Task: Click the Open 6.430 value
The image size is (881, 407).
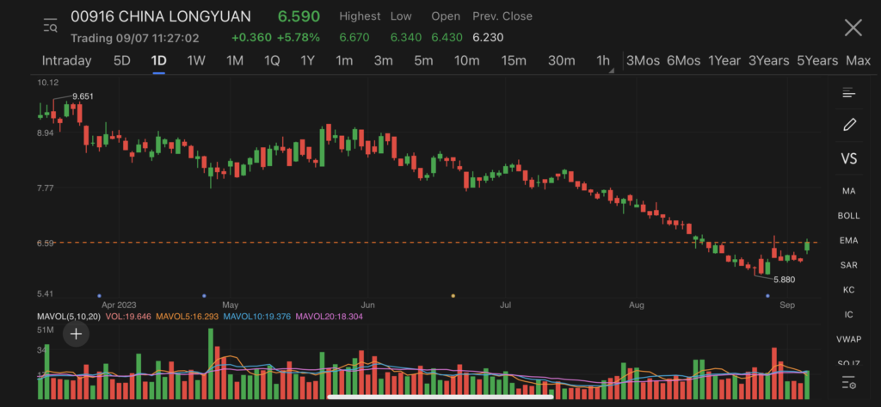Action: 447,38
